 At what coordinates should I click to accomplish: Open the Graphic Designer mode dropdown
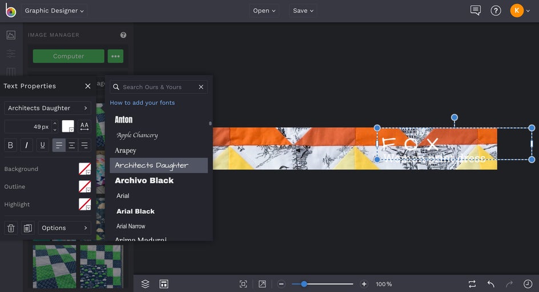pyautogui.click(x=54, y=11)
